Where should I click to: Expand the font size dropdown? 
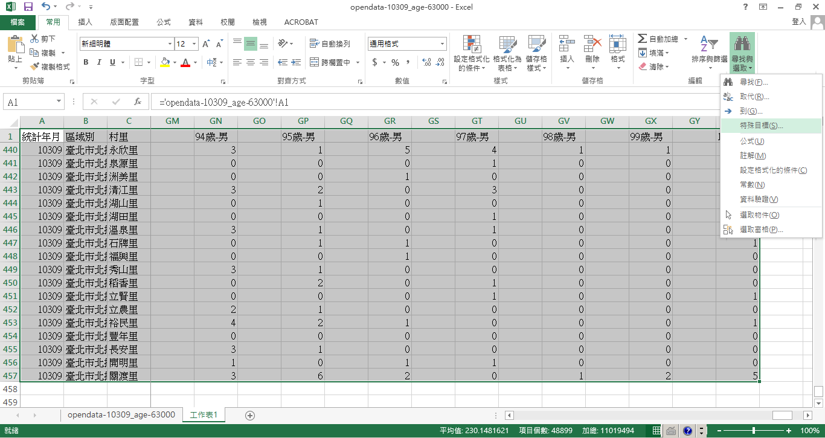194,44
